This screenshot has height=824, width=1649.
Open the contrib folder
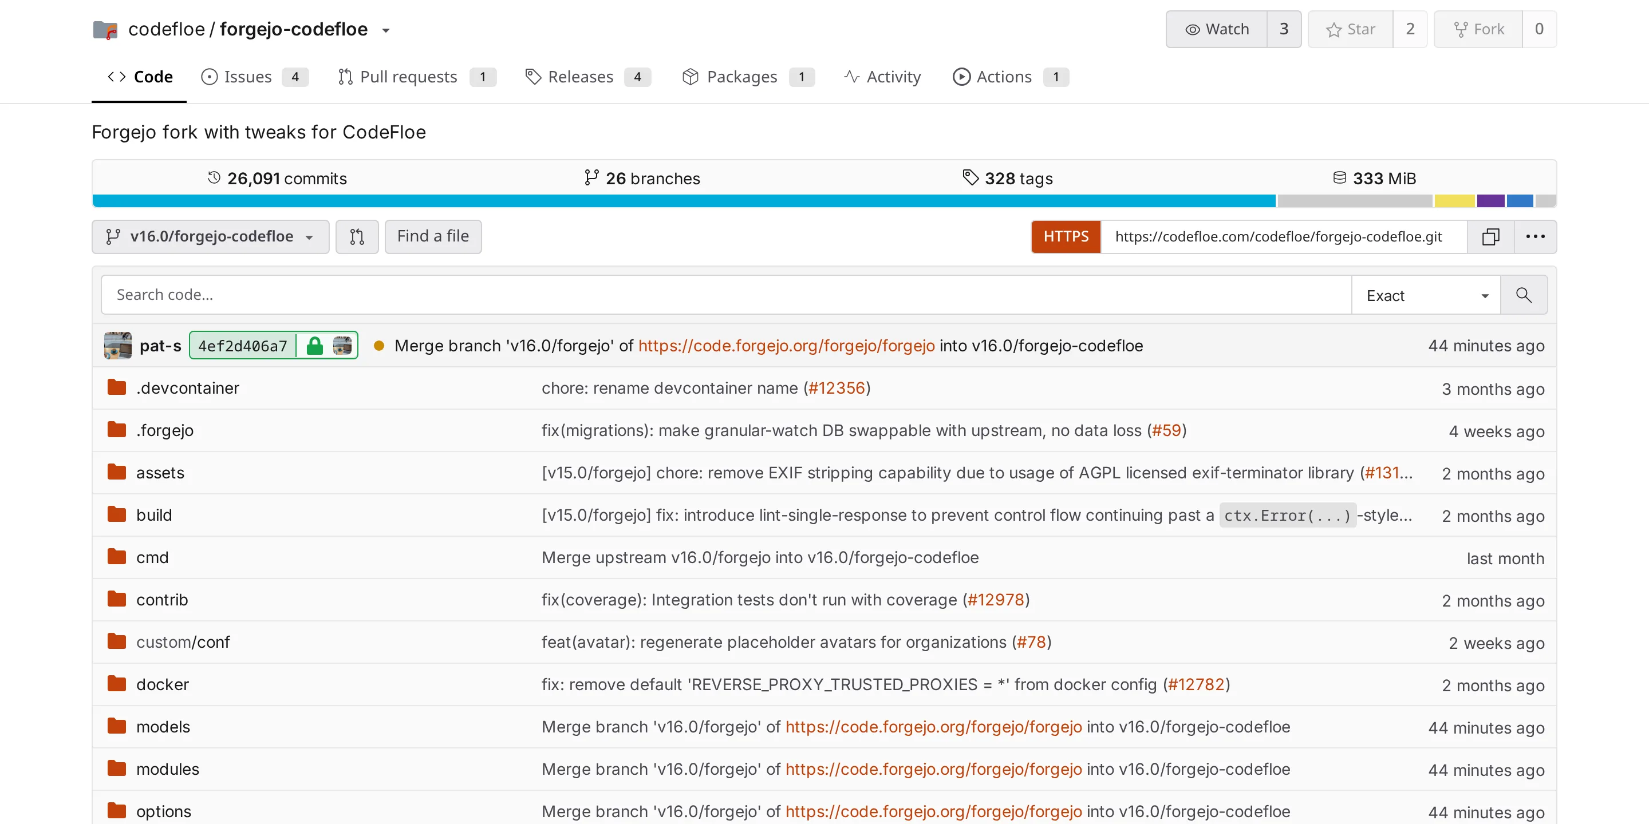pyautogui.click(x=162, y=600)
